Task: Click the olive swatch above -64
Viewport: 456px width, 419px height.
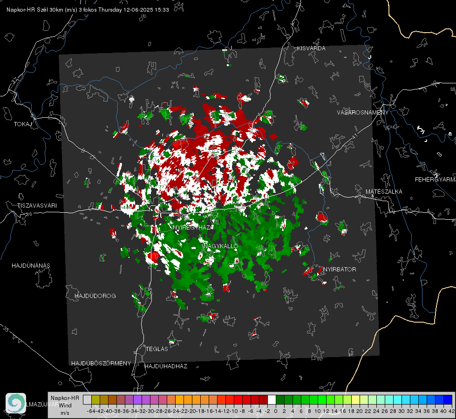Action: (x=95, y=399)
